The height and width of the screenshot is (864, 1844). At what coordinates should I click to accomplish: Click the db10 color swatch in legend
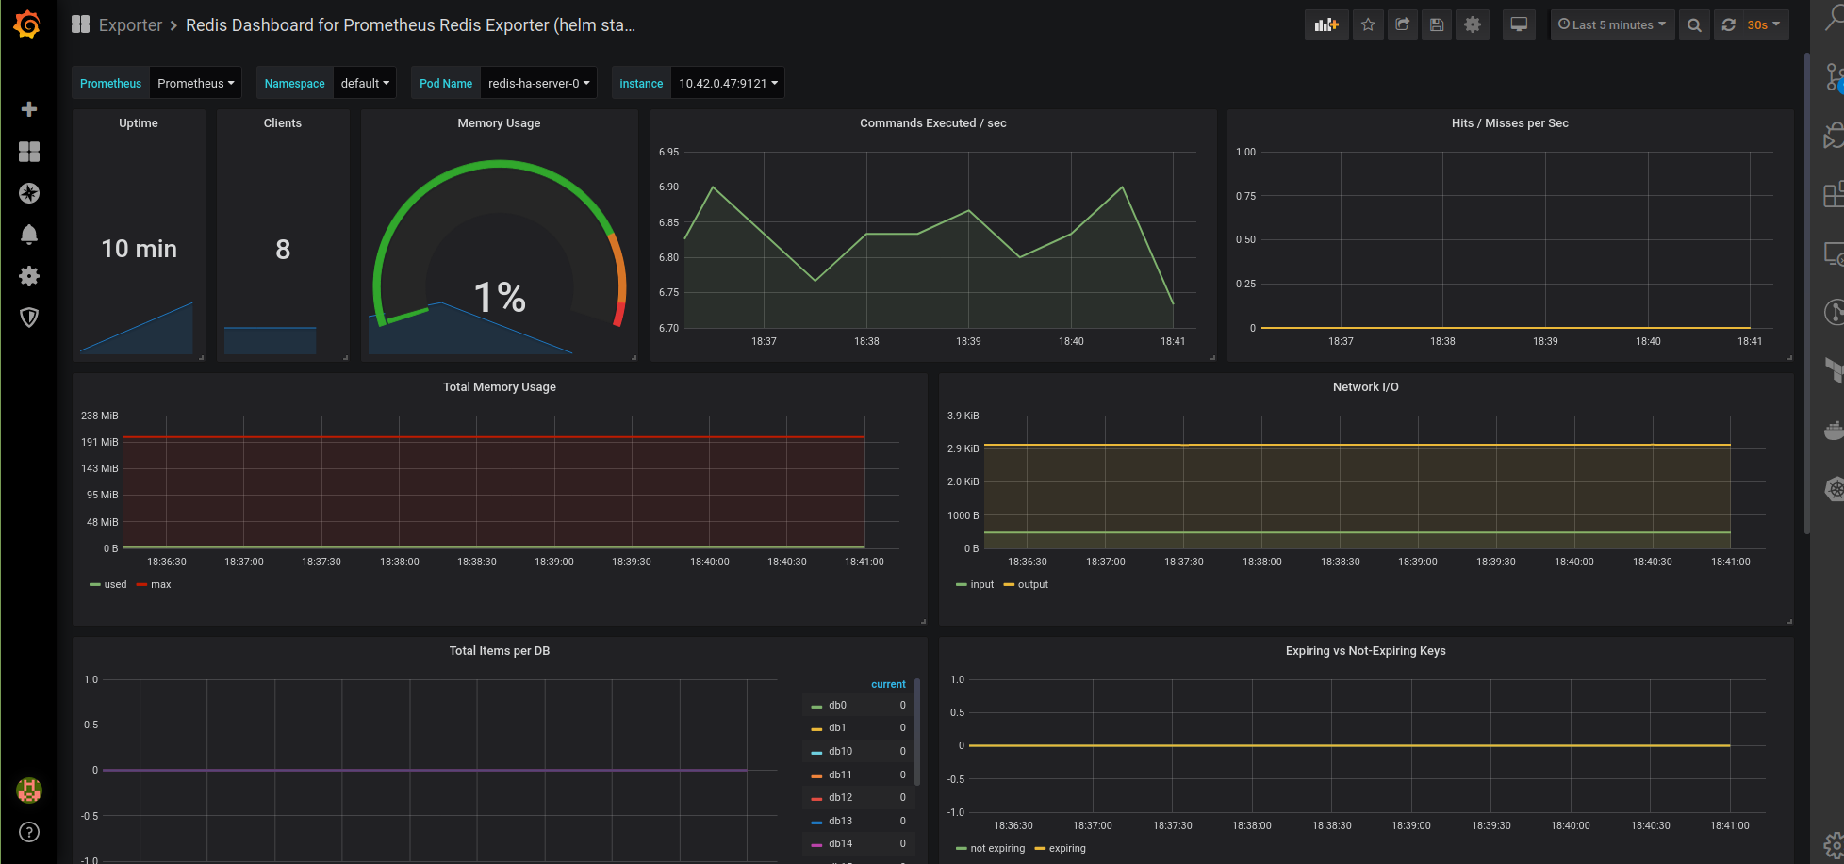coord(816,752)
